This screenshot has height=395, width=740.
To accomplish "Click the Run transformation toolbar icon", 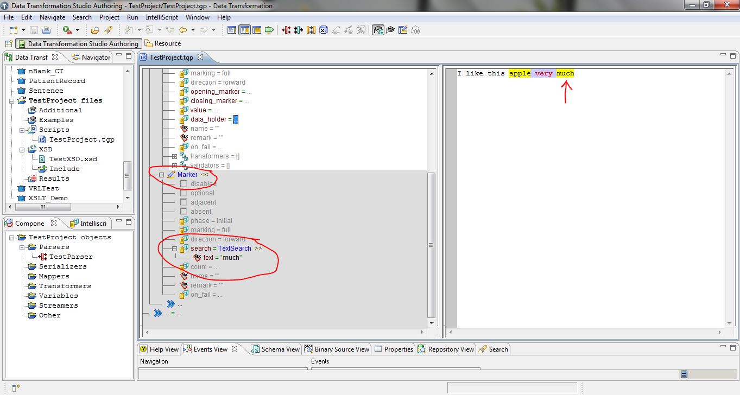I will (x=67, y=30).
